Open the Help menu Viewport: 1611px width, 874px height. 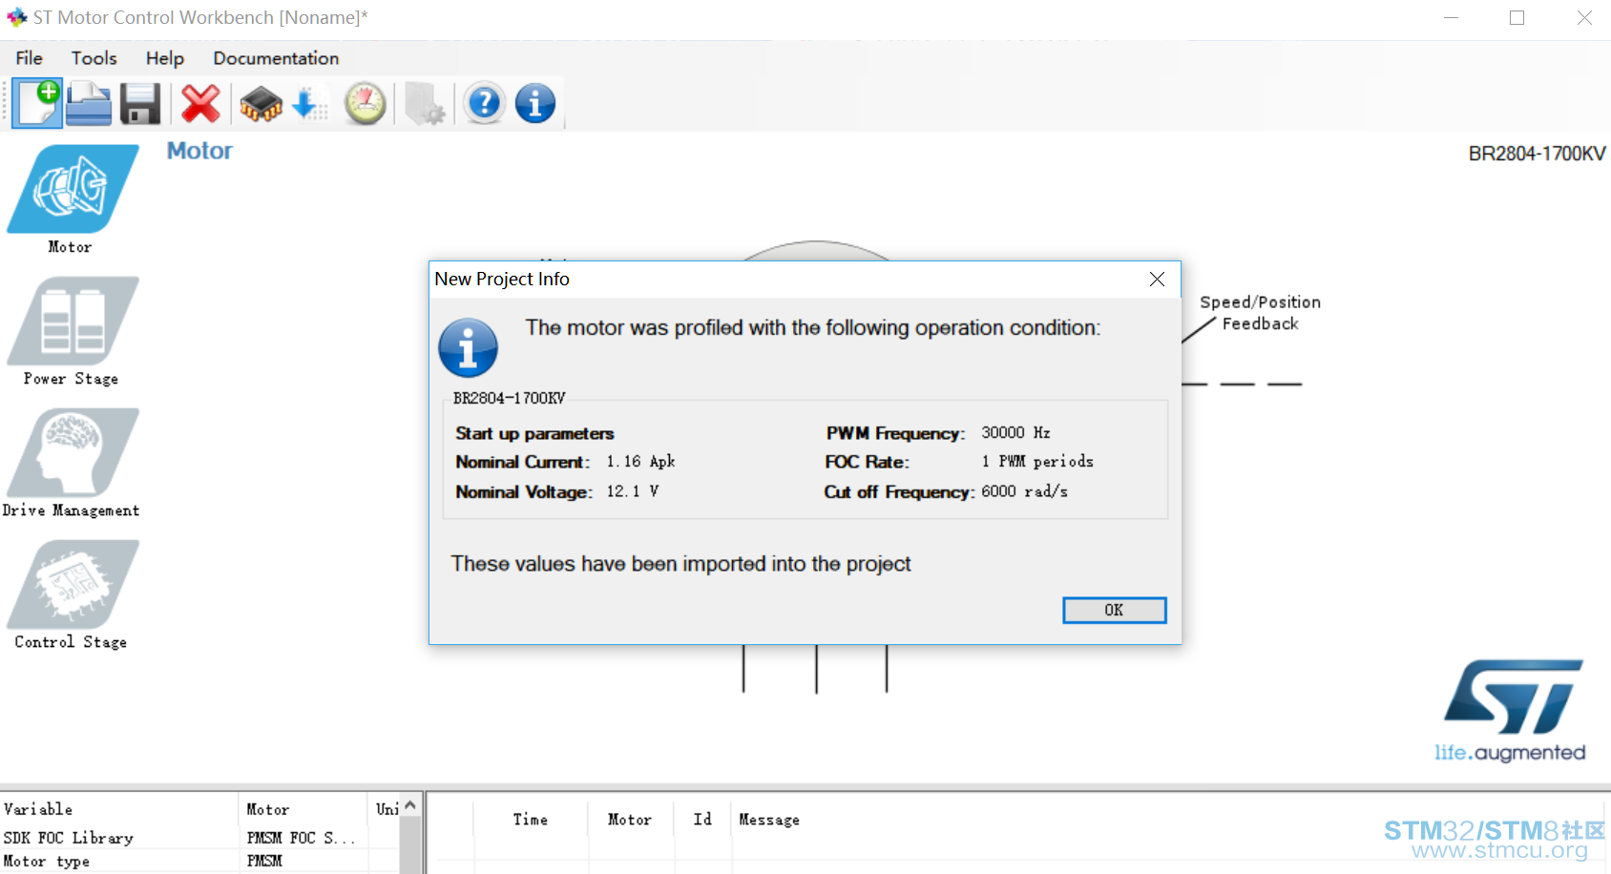(x=165, y=58)
